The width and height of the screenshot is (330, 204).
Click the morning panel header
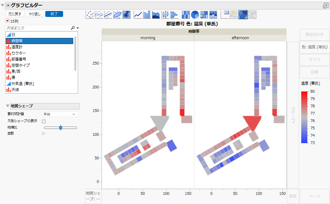point(148,38)
